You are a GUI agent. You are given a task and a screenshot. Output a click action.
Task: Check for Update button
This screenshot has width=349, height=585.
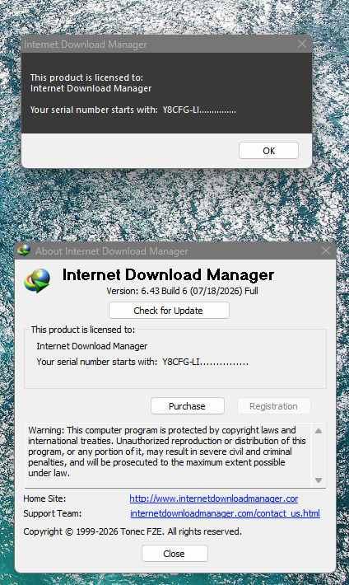pyautogui.click(x=169, y=311)
